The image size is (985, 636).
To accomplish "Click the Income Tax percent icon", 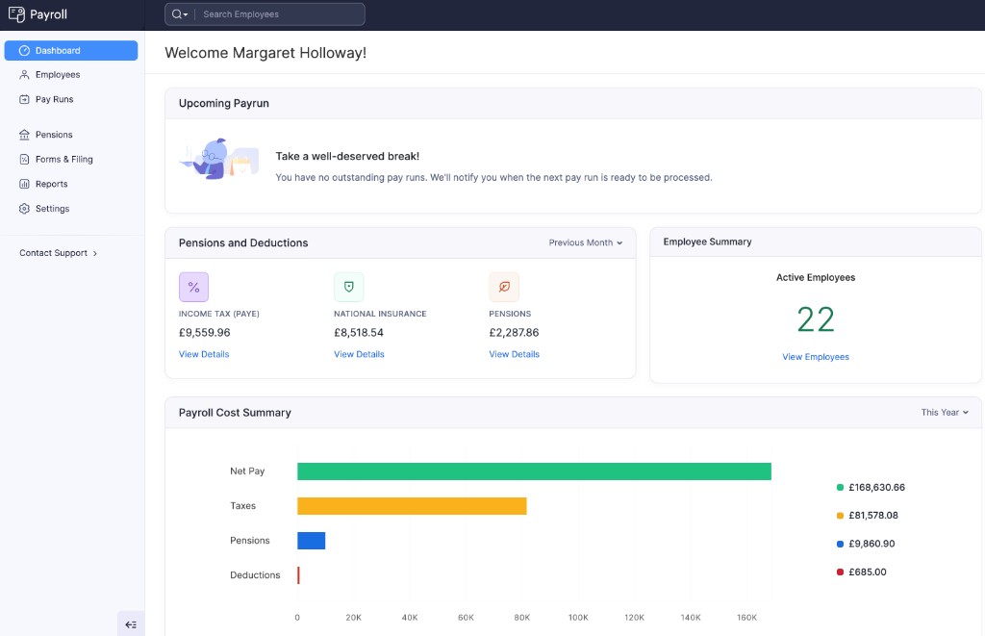I will click(193, 287).
